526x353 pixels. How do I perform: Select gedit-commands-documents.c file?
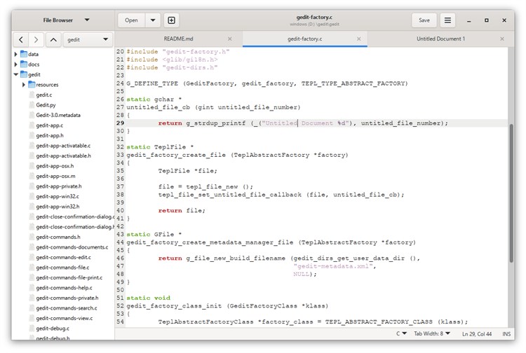click(72, 247)
